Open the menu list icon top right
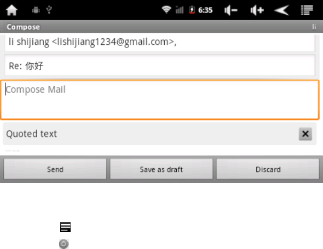 pos(307,10)
